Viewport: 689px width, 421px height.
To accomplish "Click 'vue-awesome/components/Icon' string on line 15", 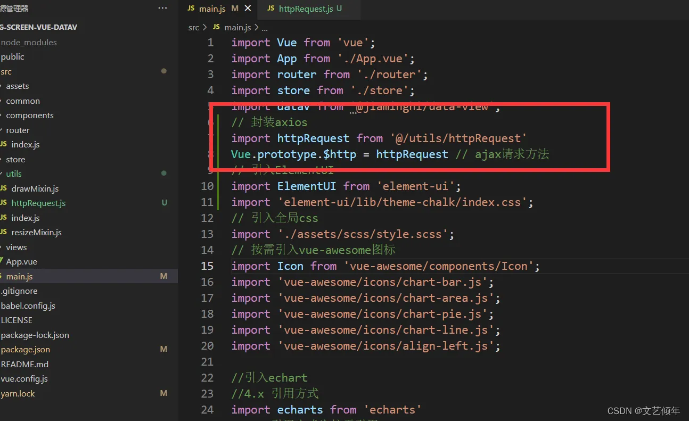I will pyautogui.click(x=438, y=266).
